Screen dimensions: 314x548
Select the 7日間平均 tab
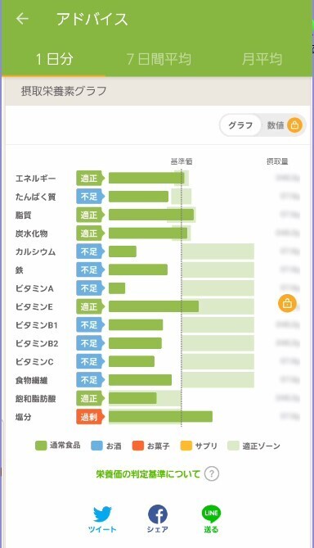(159, 59)
